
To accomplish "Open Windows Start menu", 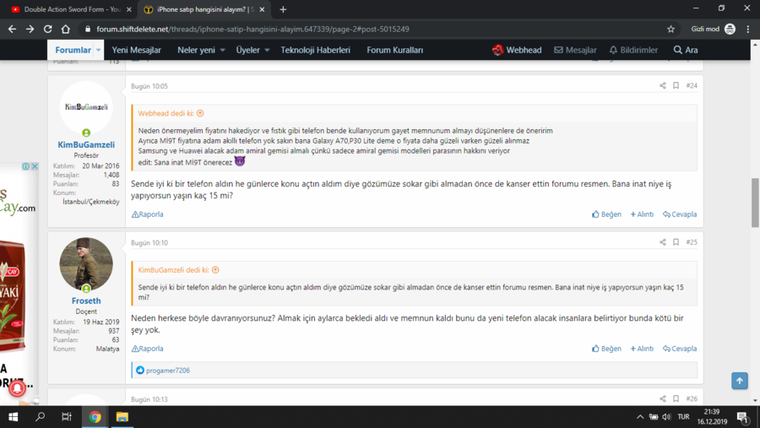I will point(13,417).
